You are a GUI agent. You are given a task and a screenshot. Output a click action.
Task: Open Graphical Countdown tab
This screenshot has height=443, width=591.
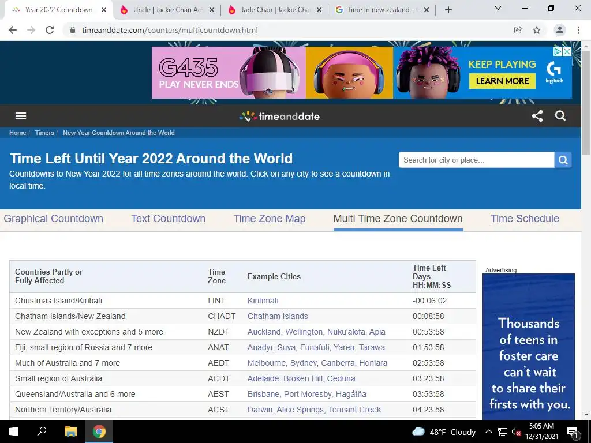(54, 219)
